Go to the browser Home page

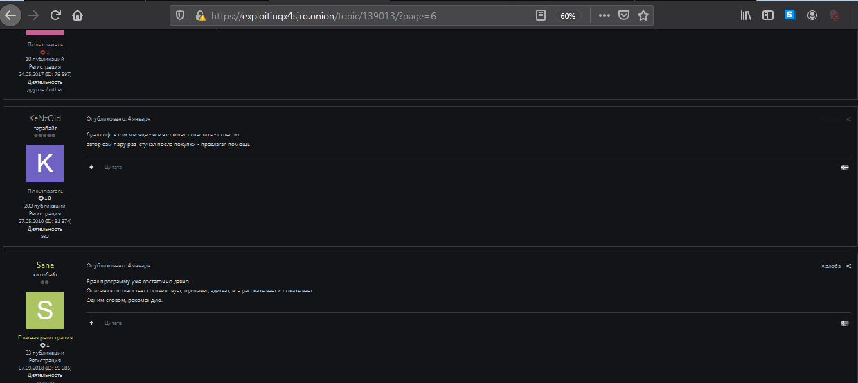(x=78, y=15)
